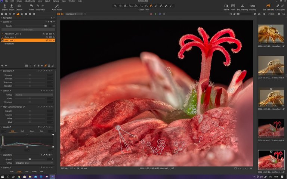Select the Red channel tab in Levels
Image resolution: width=287 pixels, height=179 pixels.
click(22, 131)
